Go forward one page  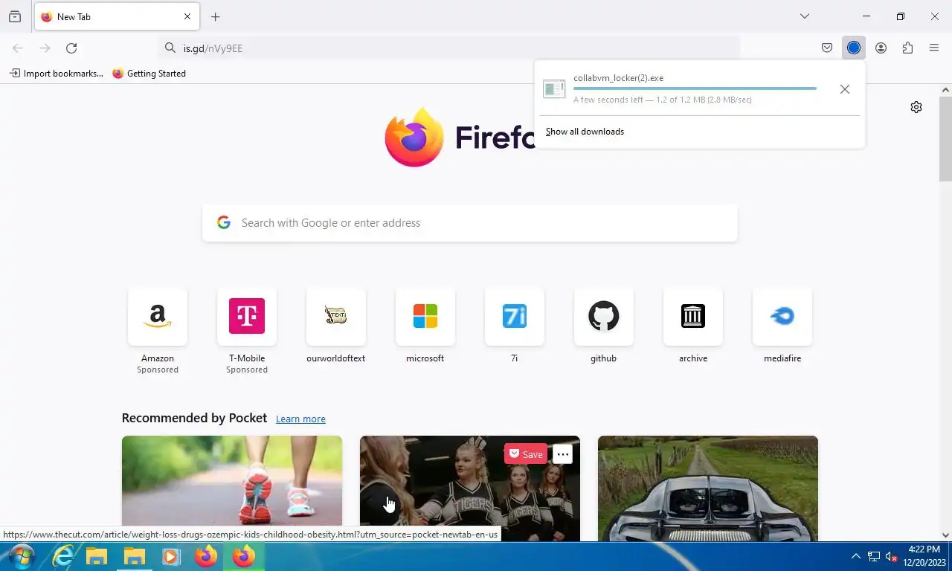(45, 48)
